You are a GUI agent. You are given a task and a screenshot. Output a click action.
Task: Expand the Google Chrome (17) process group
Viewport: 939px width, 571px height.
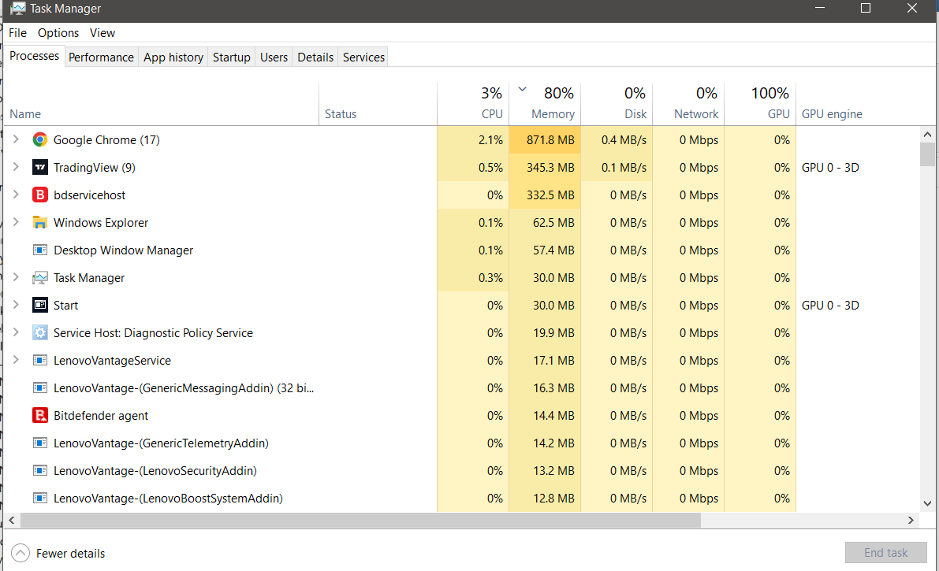(17, 139)
